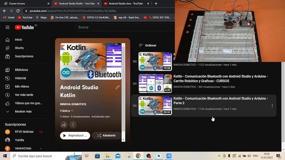The image size is (285, 160).
Task: Click the Aleatorio shuffle button
Action: 106,136
